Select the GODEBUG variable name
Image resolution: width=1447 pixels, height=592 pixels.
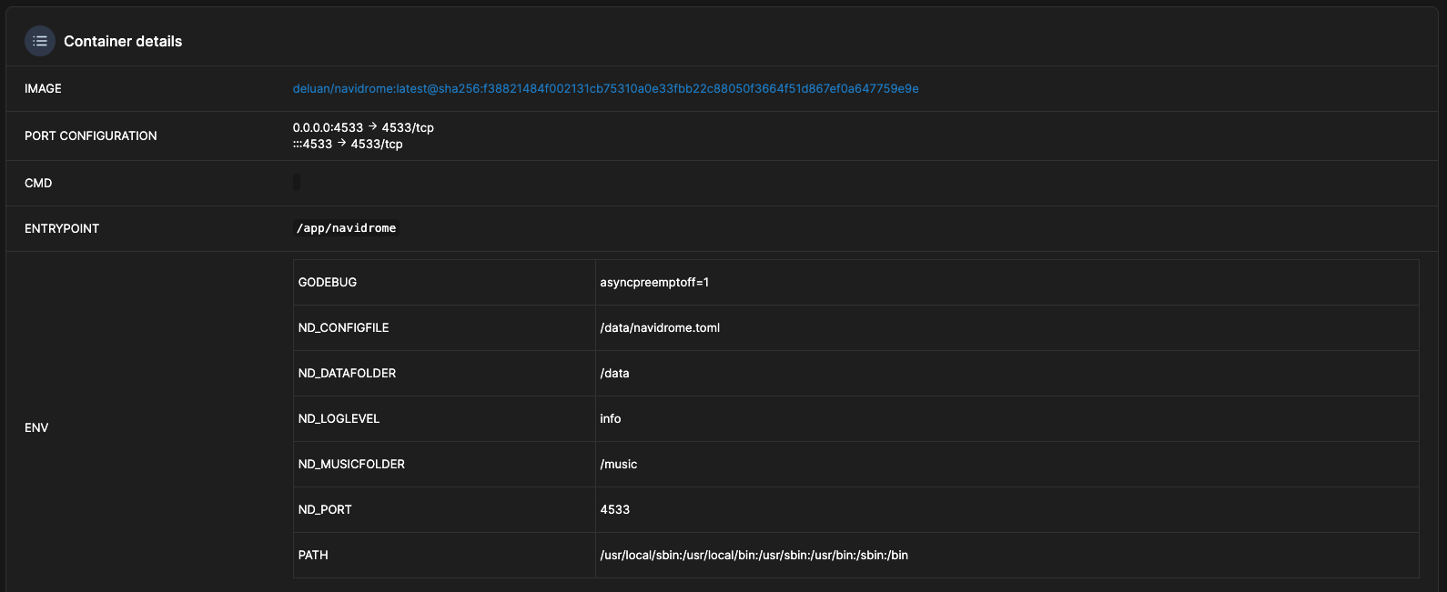pos(328,282)
